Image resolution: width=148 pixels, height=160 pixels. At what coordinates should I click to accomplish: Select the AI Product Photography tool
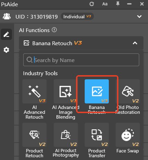tap(66, 135)
